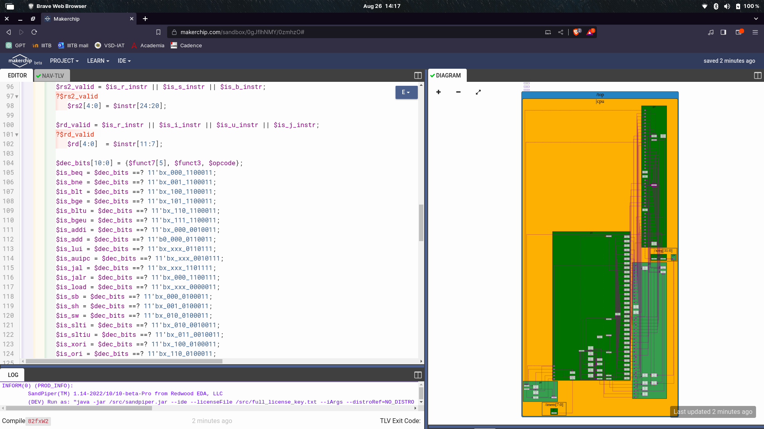This screenshot has height=429, width=764.
Task: Open the Cadence bookmark
Action: tap(186, 45)
